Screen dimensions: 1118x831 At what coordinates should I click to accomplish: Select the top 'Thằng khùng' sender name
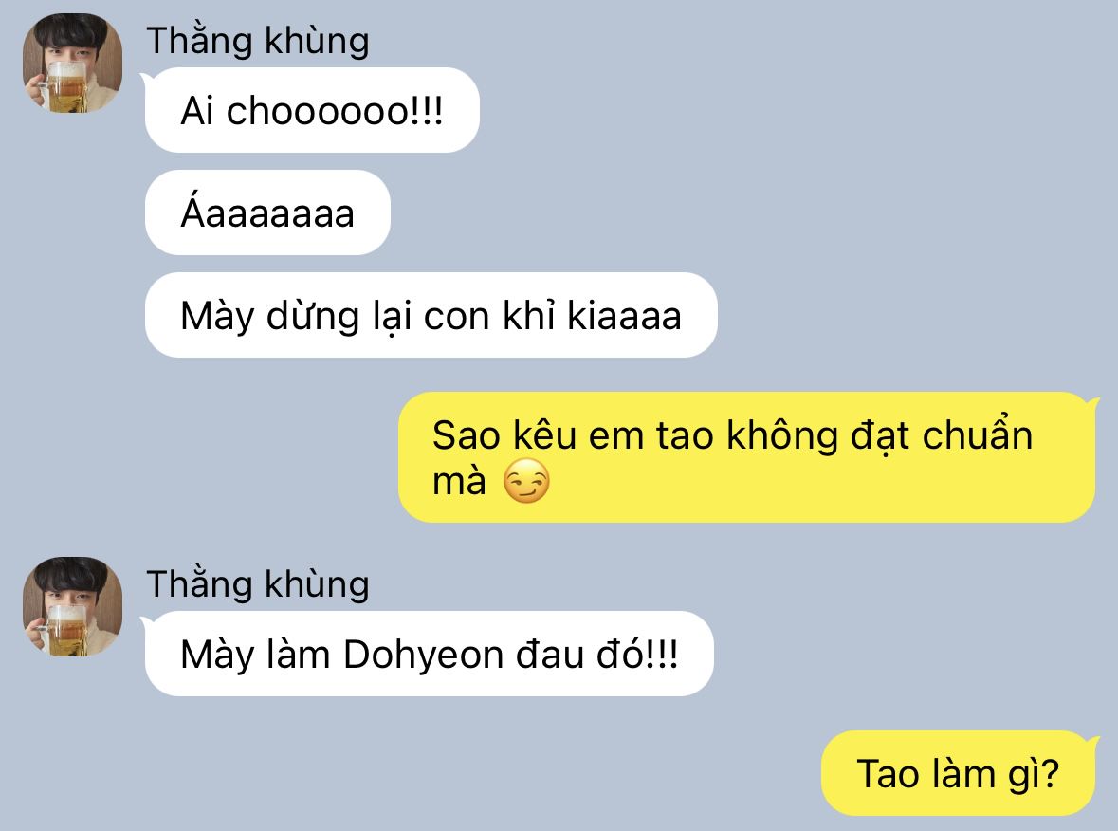(258, 40)
